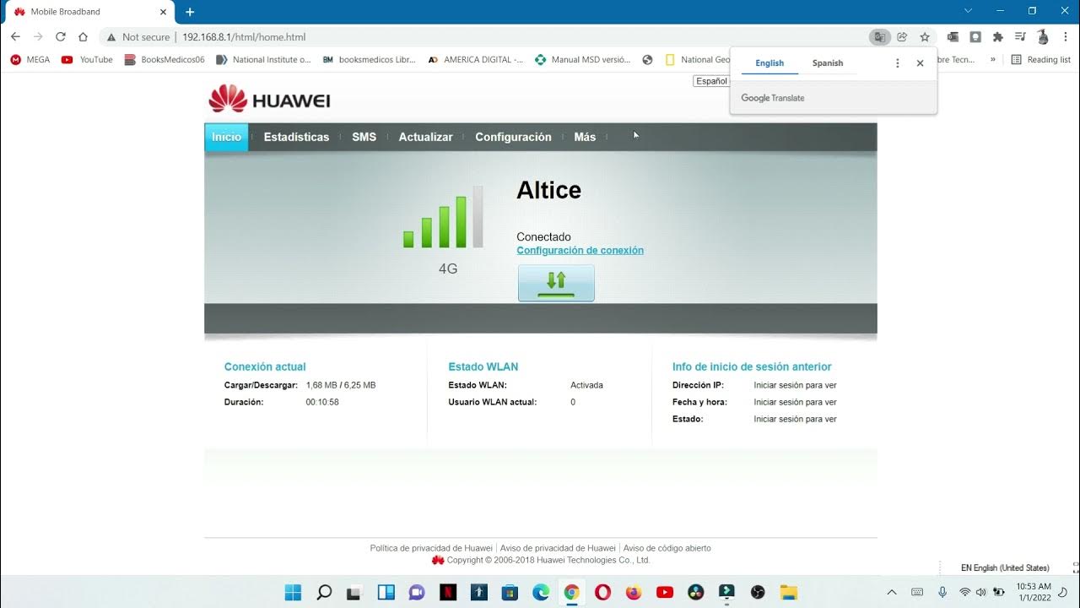1080x608 pixels.
Task: Click the Mobile Broadband browser tab
Action: 88,12
